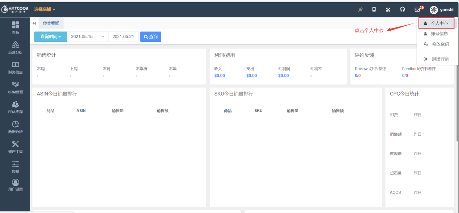Image resolution: width=459 pixels, height=213 pixels.
Task: Click 销售量 header in ASIN table
Action: point(118,110)
